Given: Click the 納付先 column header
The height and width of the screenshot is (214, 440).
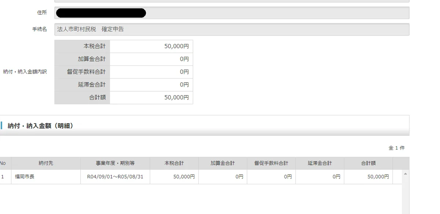Looking at the screenshot, I should [x=46, y=163].
